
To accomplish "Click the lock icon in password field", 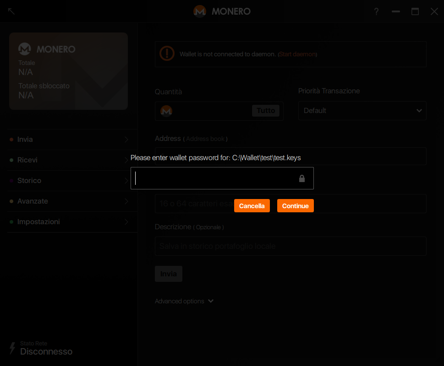I will point(302,178).
